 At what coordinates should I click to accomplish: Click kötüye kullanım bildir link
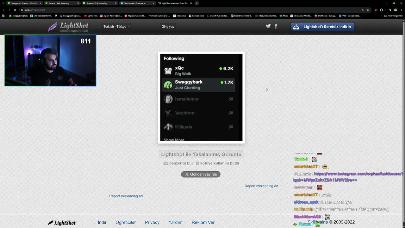click(217, 163)
